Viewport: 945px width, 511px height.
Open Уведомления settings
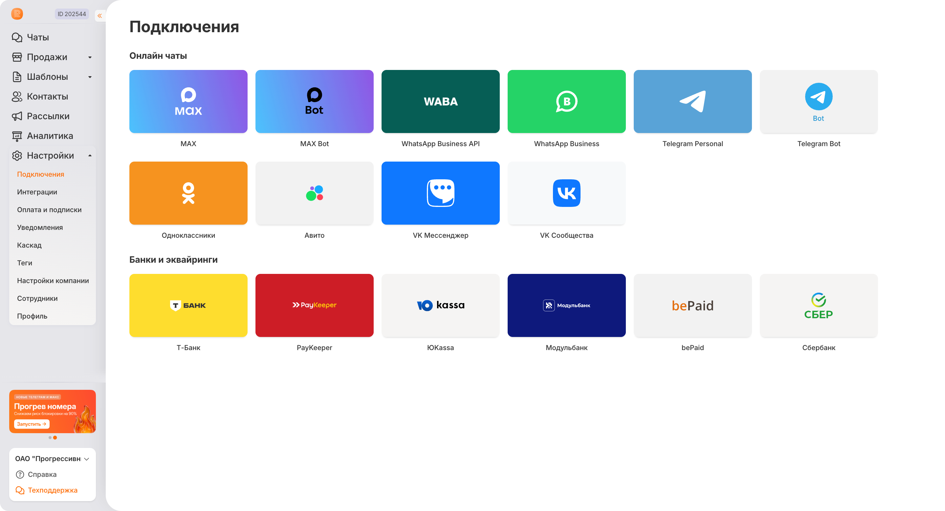[40, 228]
